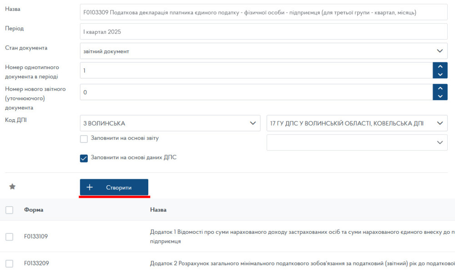The width and height of the screenshot is (455, 273).
Task: Select all forms with header checkbox
Action: [9, 210]
